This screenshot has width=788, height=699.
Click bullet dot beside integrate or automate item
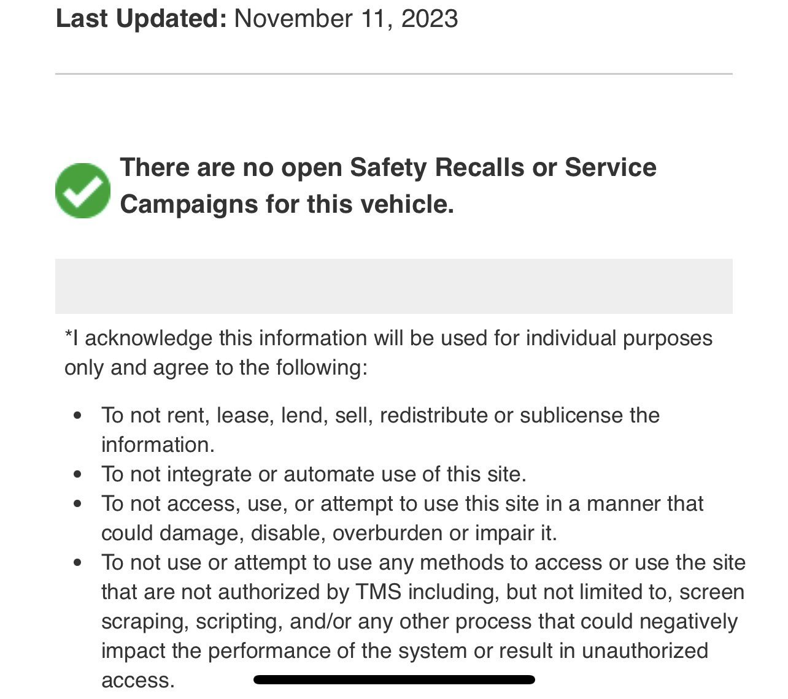77,474
